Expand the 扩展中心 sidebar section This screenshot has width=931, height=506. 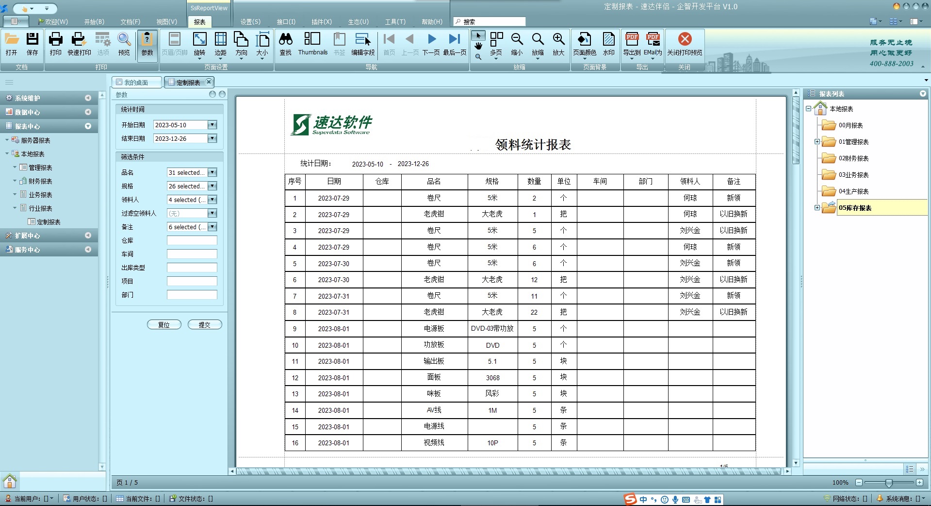point(88,236)
